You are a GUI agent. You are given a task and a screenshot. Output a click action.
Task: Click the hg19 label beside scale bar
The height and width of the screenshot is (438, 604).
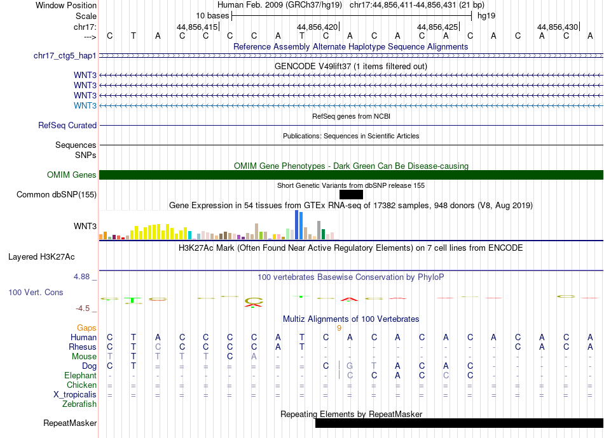(x=486, y=16)
